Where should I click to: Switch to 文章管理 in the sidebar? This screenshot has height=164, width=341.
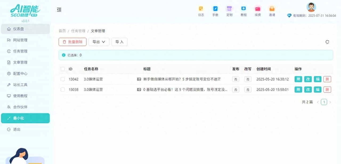click(x=19, y=62)
